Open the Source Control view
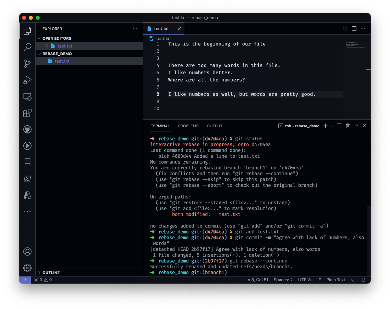 pos(27,64)
